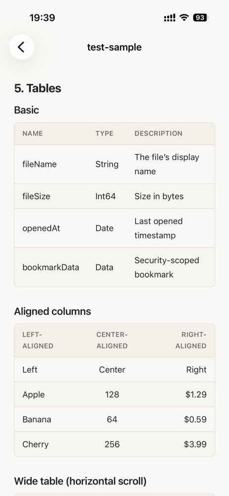Viewport: 229px width, 496px height.
Task: Tap the battery indicator showing 93
Action: click(201, 18)
